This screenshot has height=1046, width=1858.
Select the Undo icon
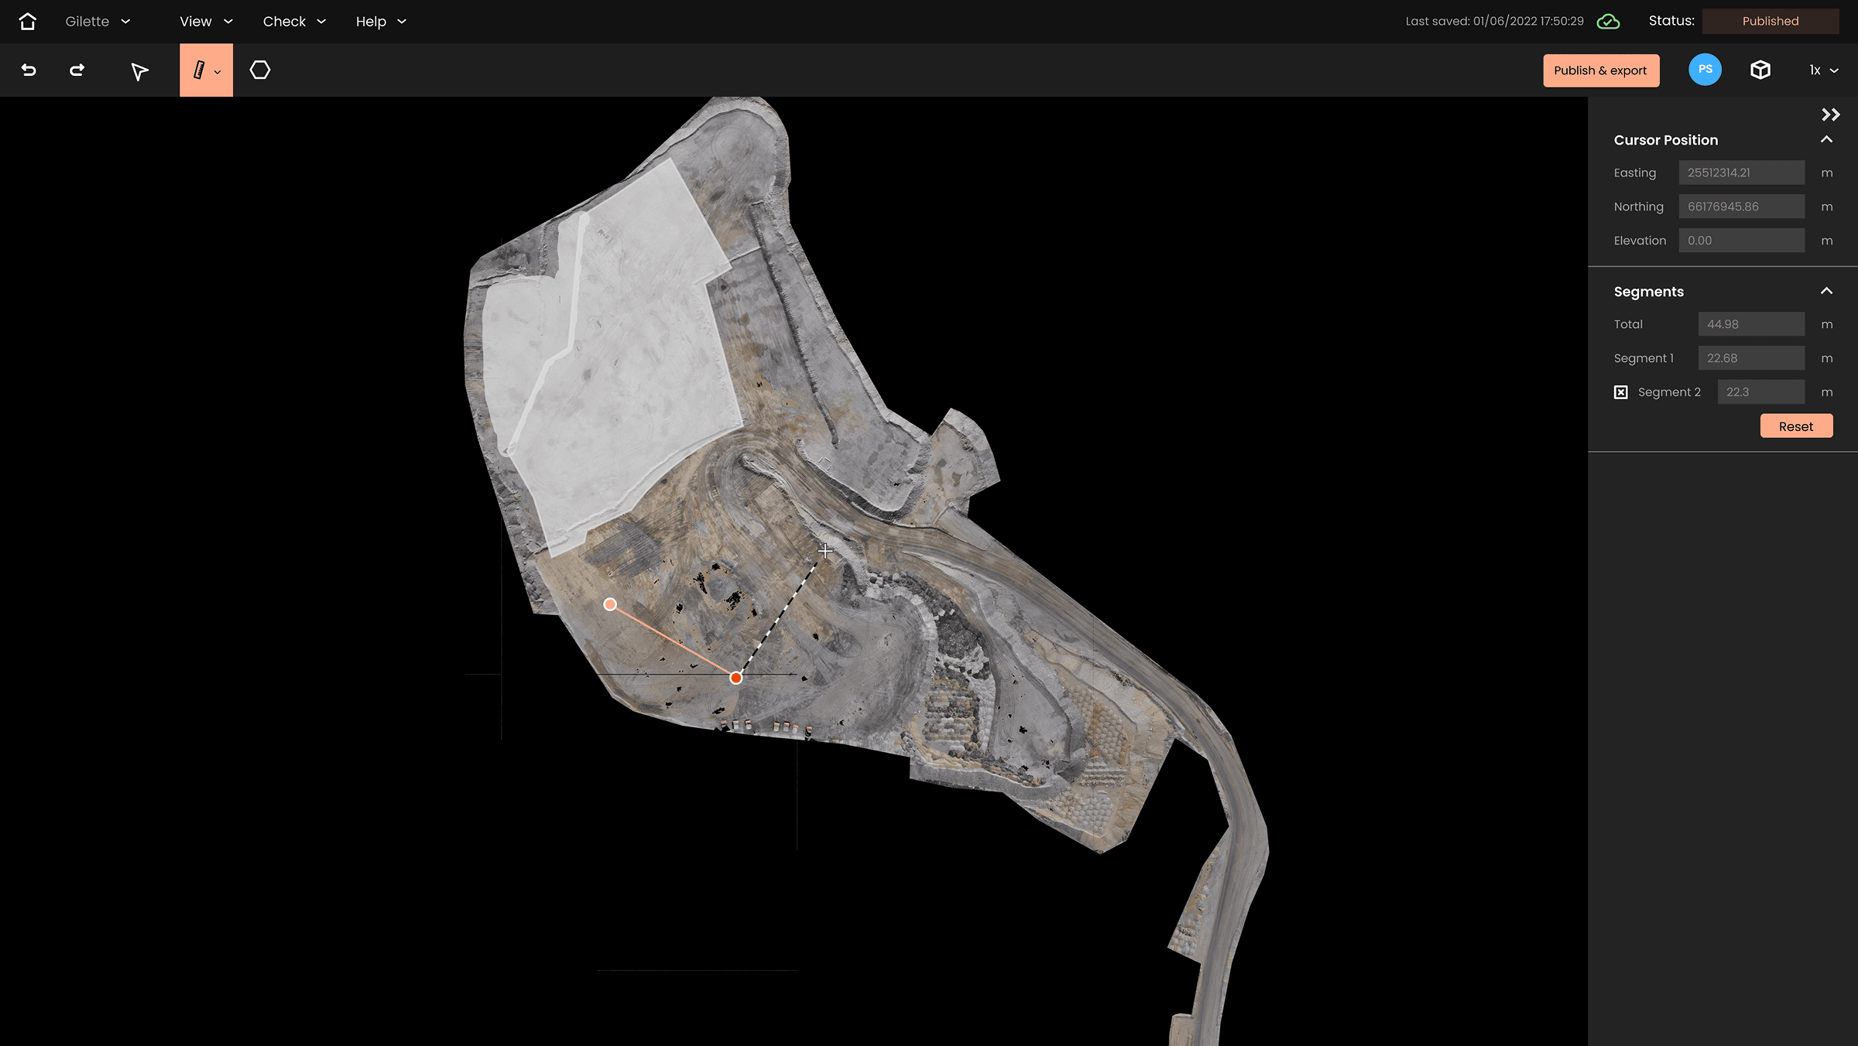coord(28,70)
